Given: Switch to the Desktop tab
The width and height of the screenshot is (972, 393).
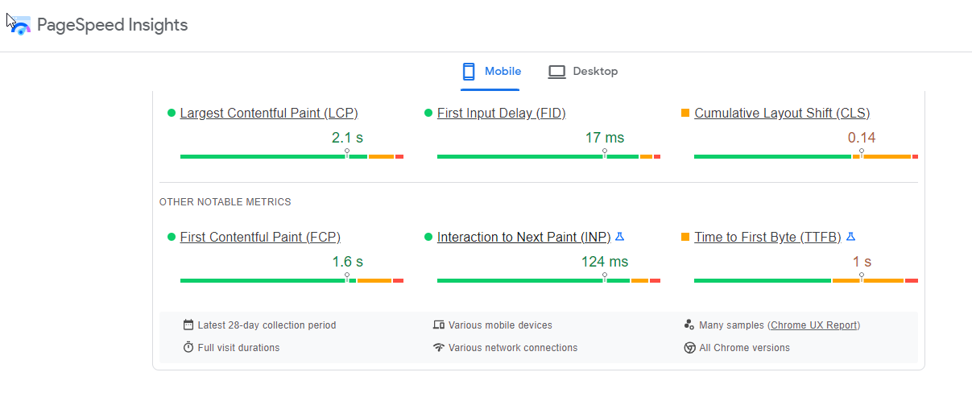Looking at the screenshot, I should point(583,72).
